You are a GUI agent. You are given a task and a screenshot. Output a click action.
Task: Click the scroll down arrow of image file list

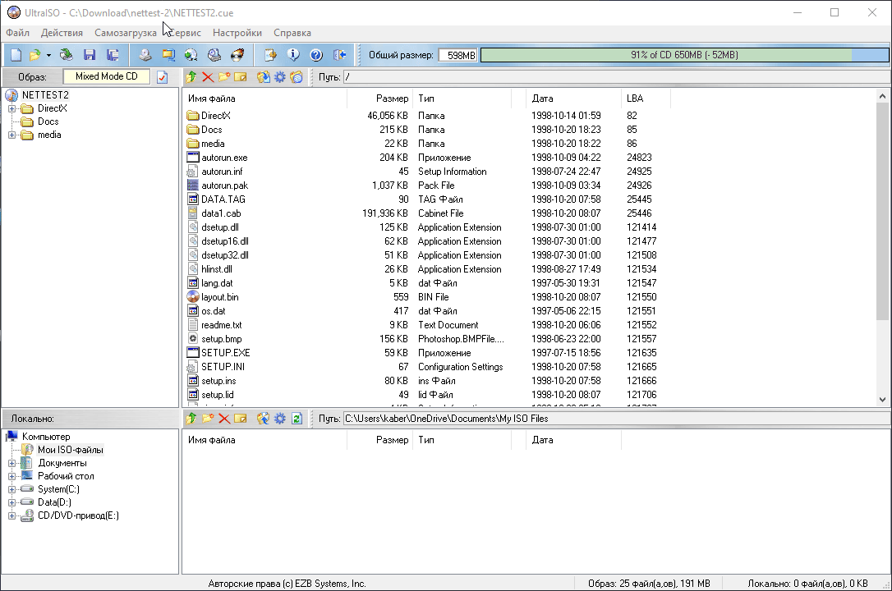pos(882,400)
